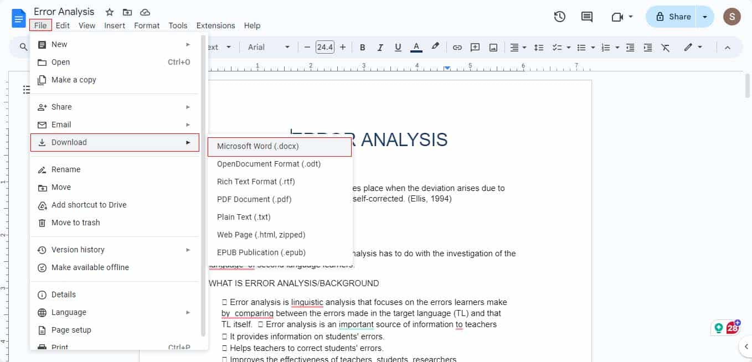Star the Error Analysis document
This screenshot has height=362, width=752.
point(110,12)
